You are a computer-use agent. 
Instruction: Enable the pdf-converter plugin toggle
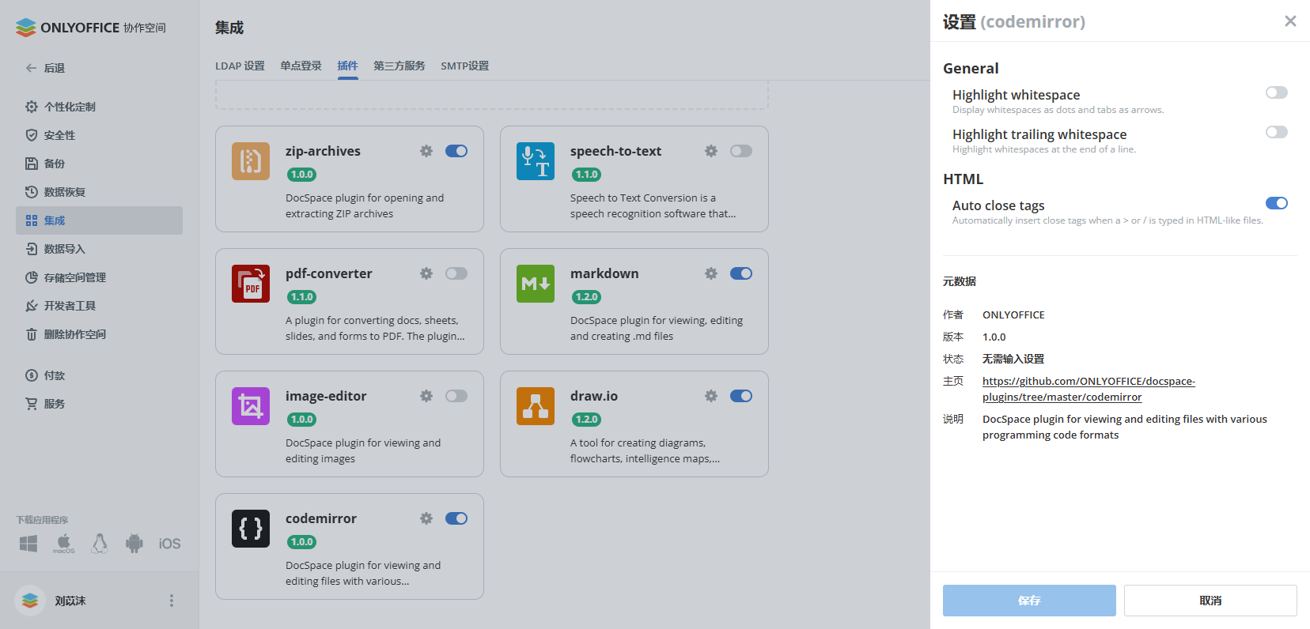[456, 273]
